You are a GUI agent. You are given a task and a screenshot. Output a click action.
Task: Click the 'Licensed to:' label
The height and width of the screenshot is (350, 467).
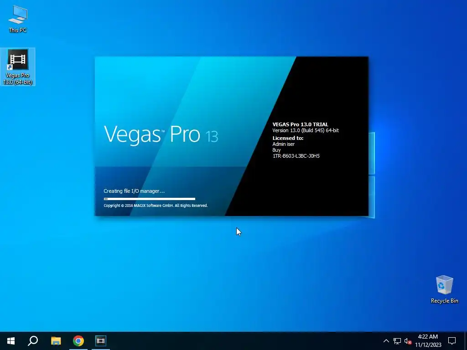point(288,138)
